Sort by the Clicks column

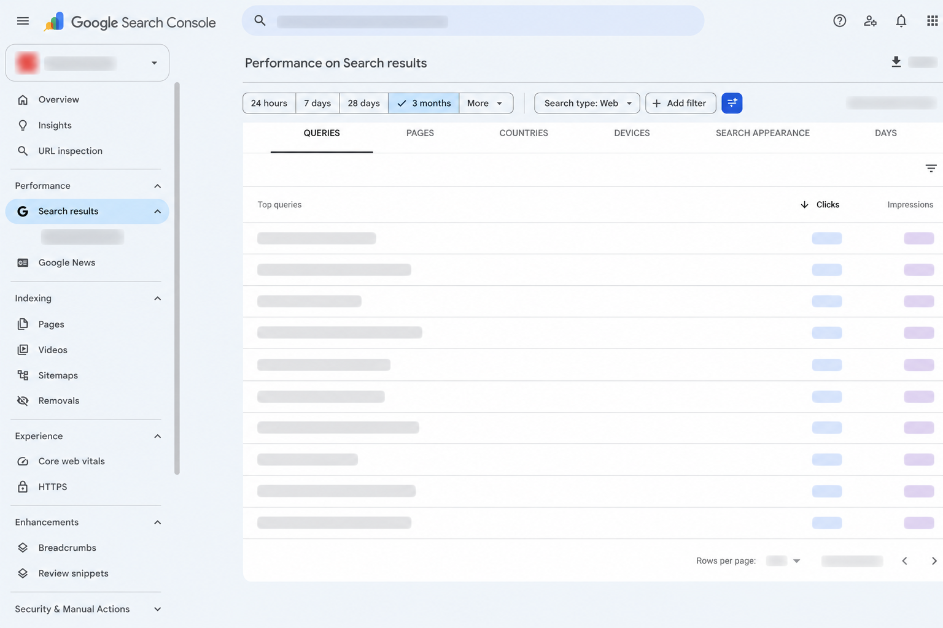click(x=820, y=205)
